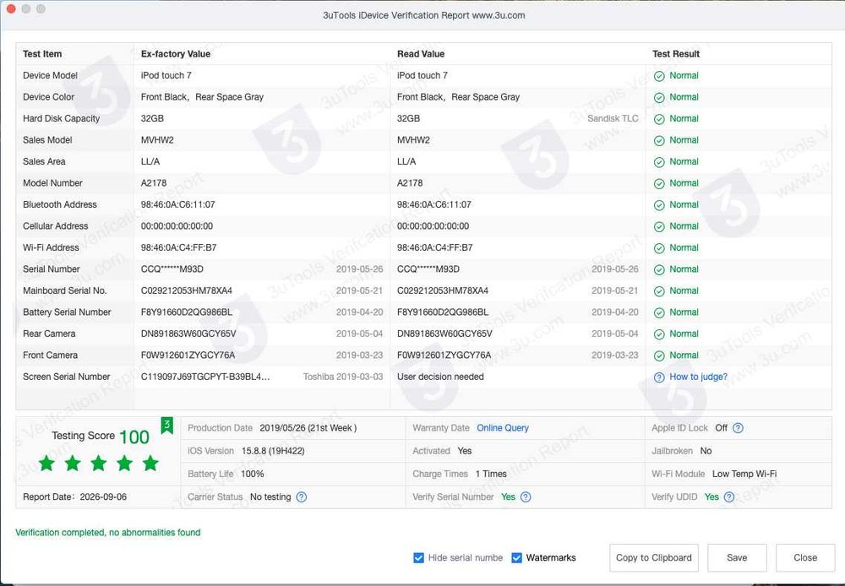Image resolution: width=845 pixels, height=586 pixels.
Task: Click the check icon in Cellular Address row
Action: pyautogui.click(x=659, y=227)
